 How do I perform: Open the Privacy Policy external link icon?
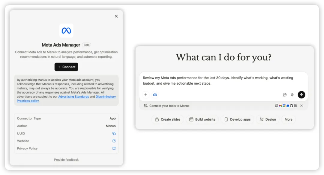tap(114, 148)
